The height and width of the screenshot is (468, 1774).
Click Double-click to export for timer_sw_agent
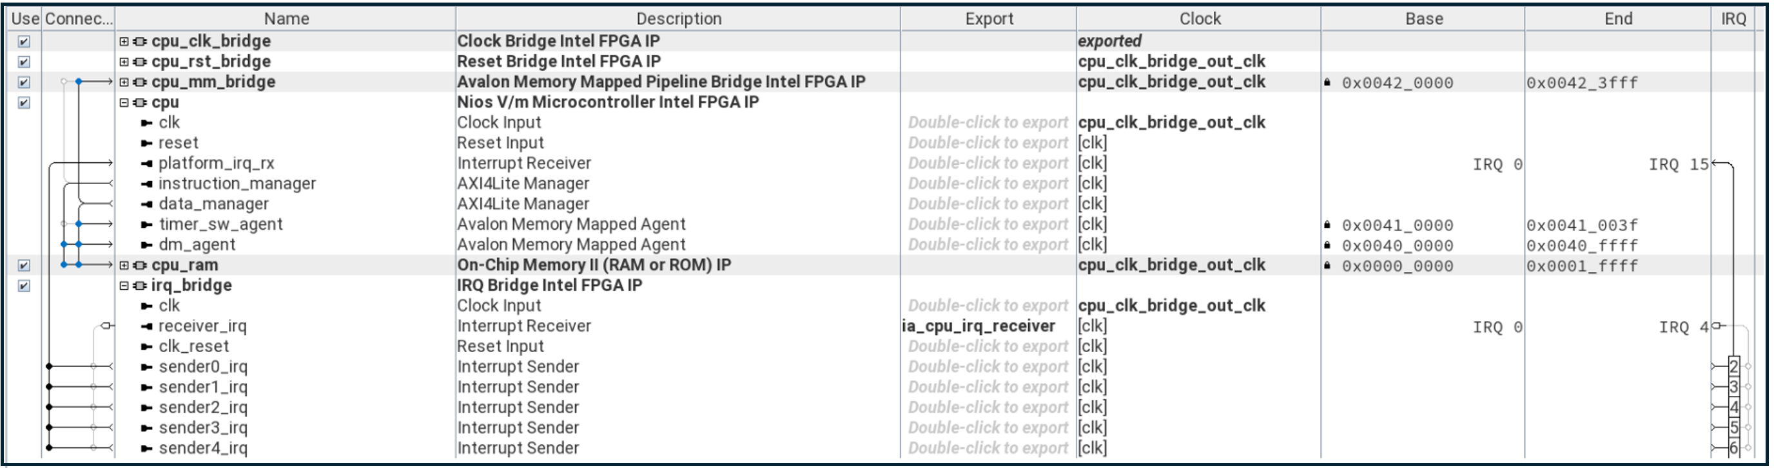click(988, 225)
